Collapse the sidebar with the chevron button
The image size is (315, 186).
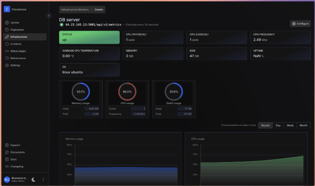coord(49,16)
